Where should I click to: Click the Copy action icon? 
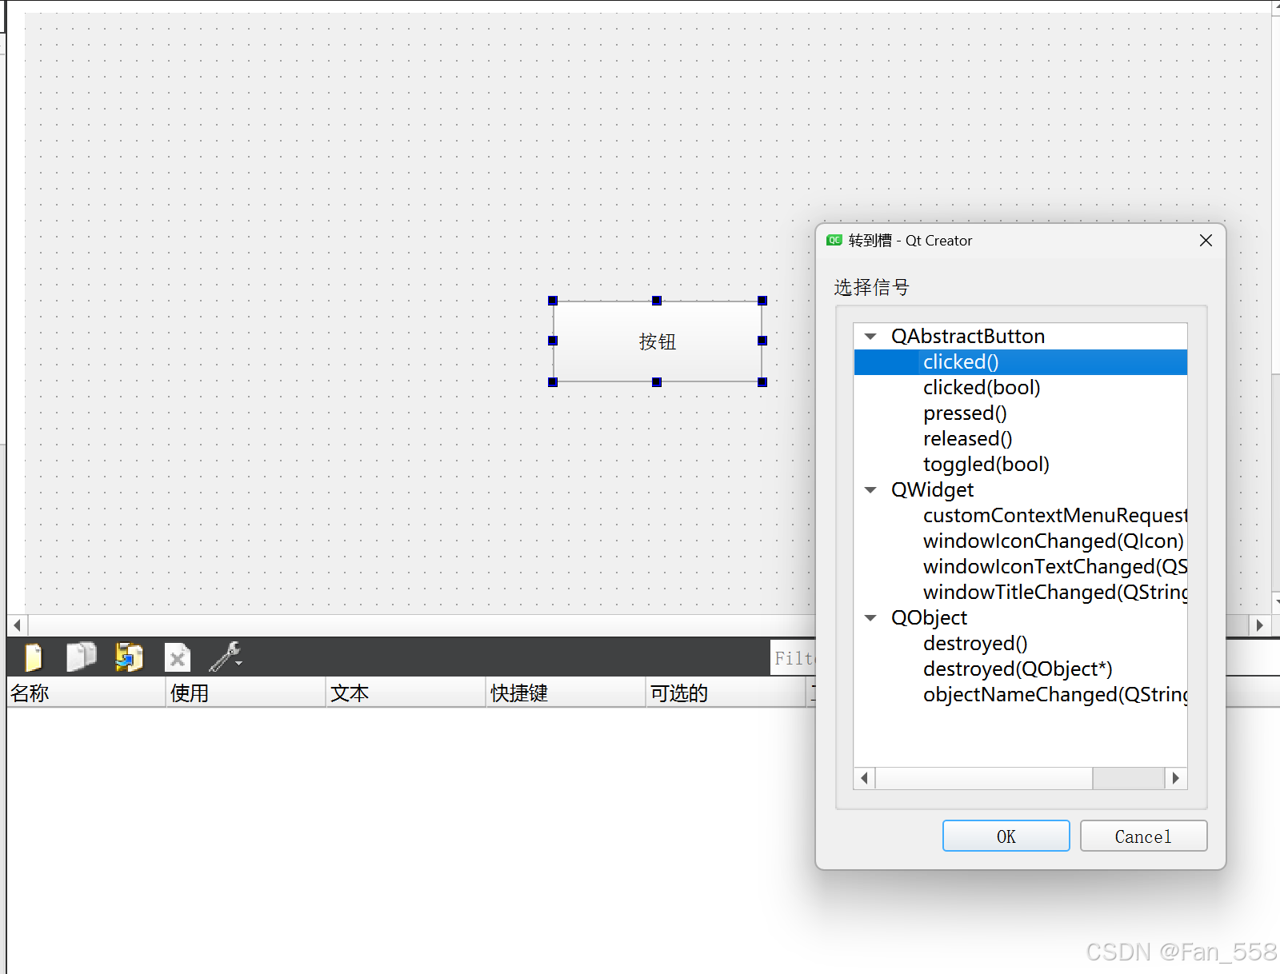tap(81, 657)
